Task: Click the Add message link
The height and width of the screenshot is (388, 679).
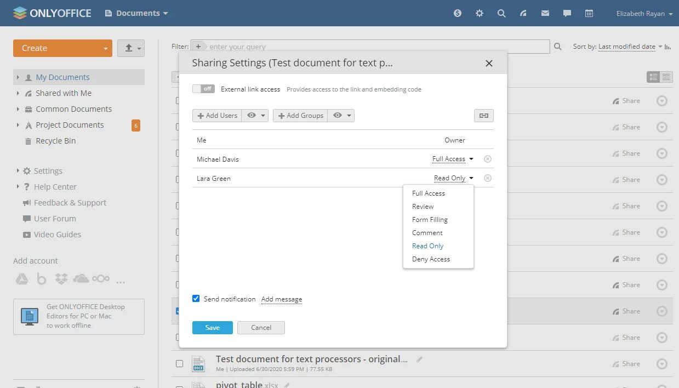Action: pyautogui.click(x=282, y=299)
